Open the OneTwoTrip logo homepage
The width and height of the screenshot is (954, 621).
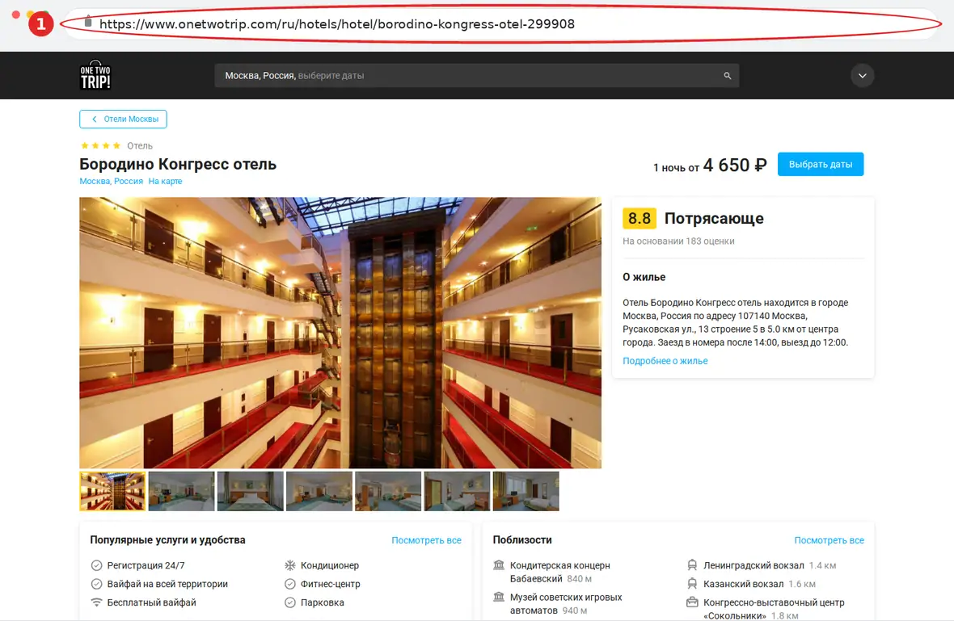(95, 75)
